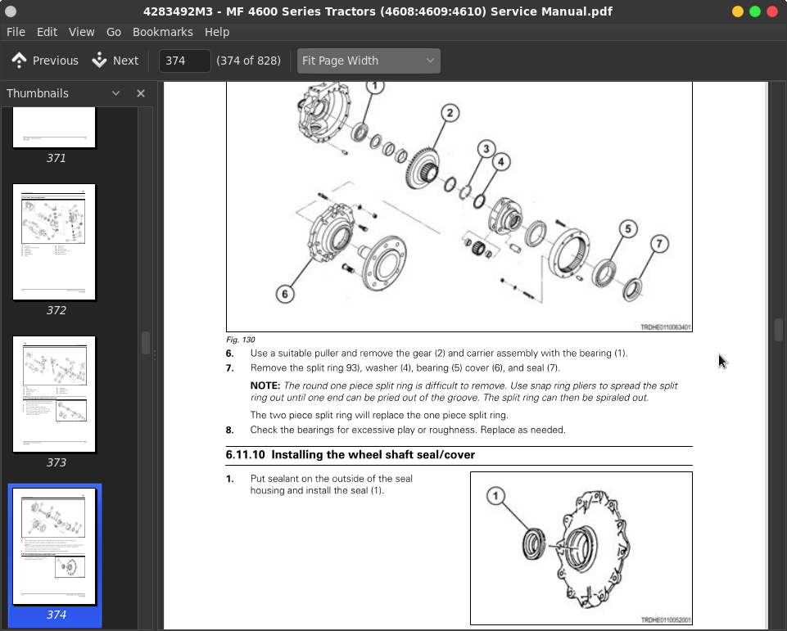Open the File menu

pyautogui.click(x=16, y=32)
